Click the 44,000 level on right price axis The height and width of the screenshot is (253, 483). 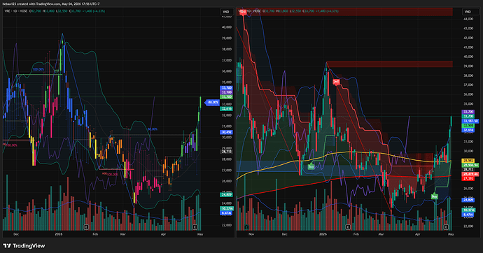(468, 19)
